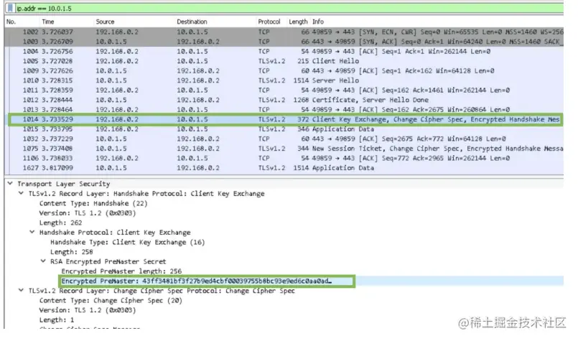
Task: Select packet 1106 Ack=2965 row
Action: pyautogui.click(x=284, y=158)
